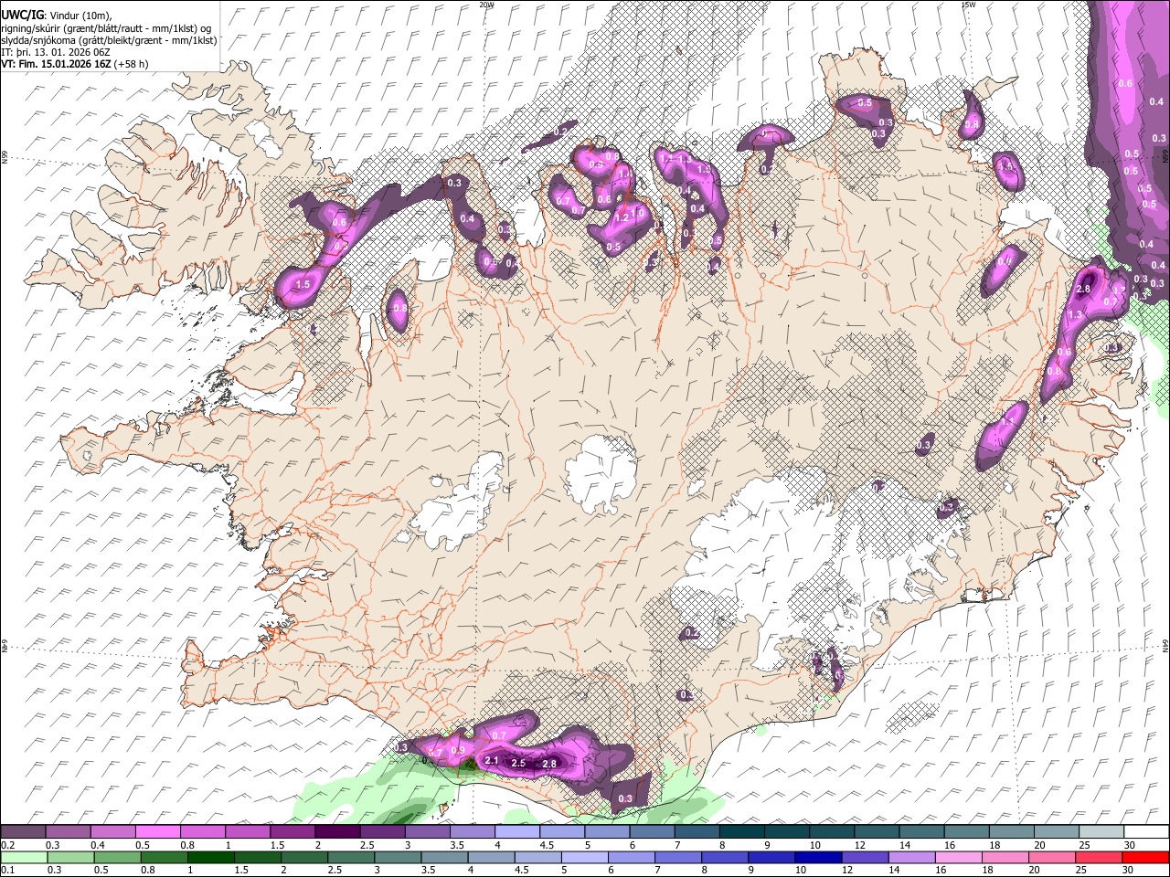Select the dark green swatch labeled 1, bottom row
This screenshot has width=1170, height=877.
click(211, 857)
